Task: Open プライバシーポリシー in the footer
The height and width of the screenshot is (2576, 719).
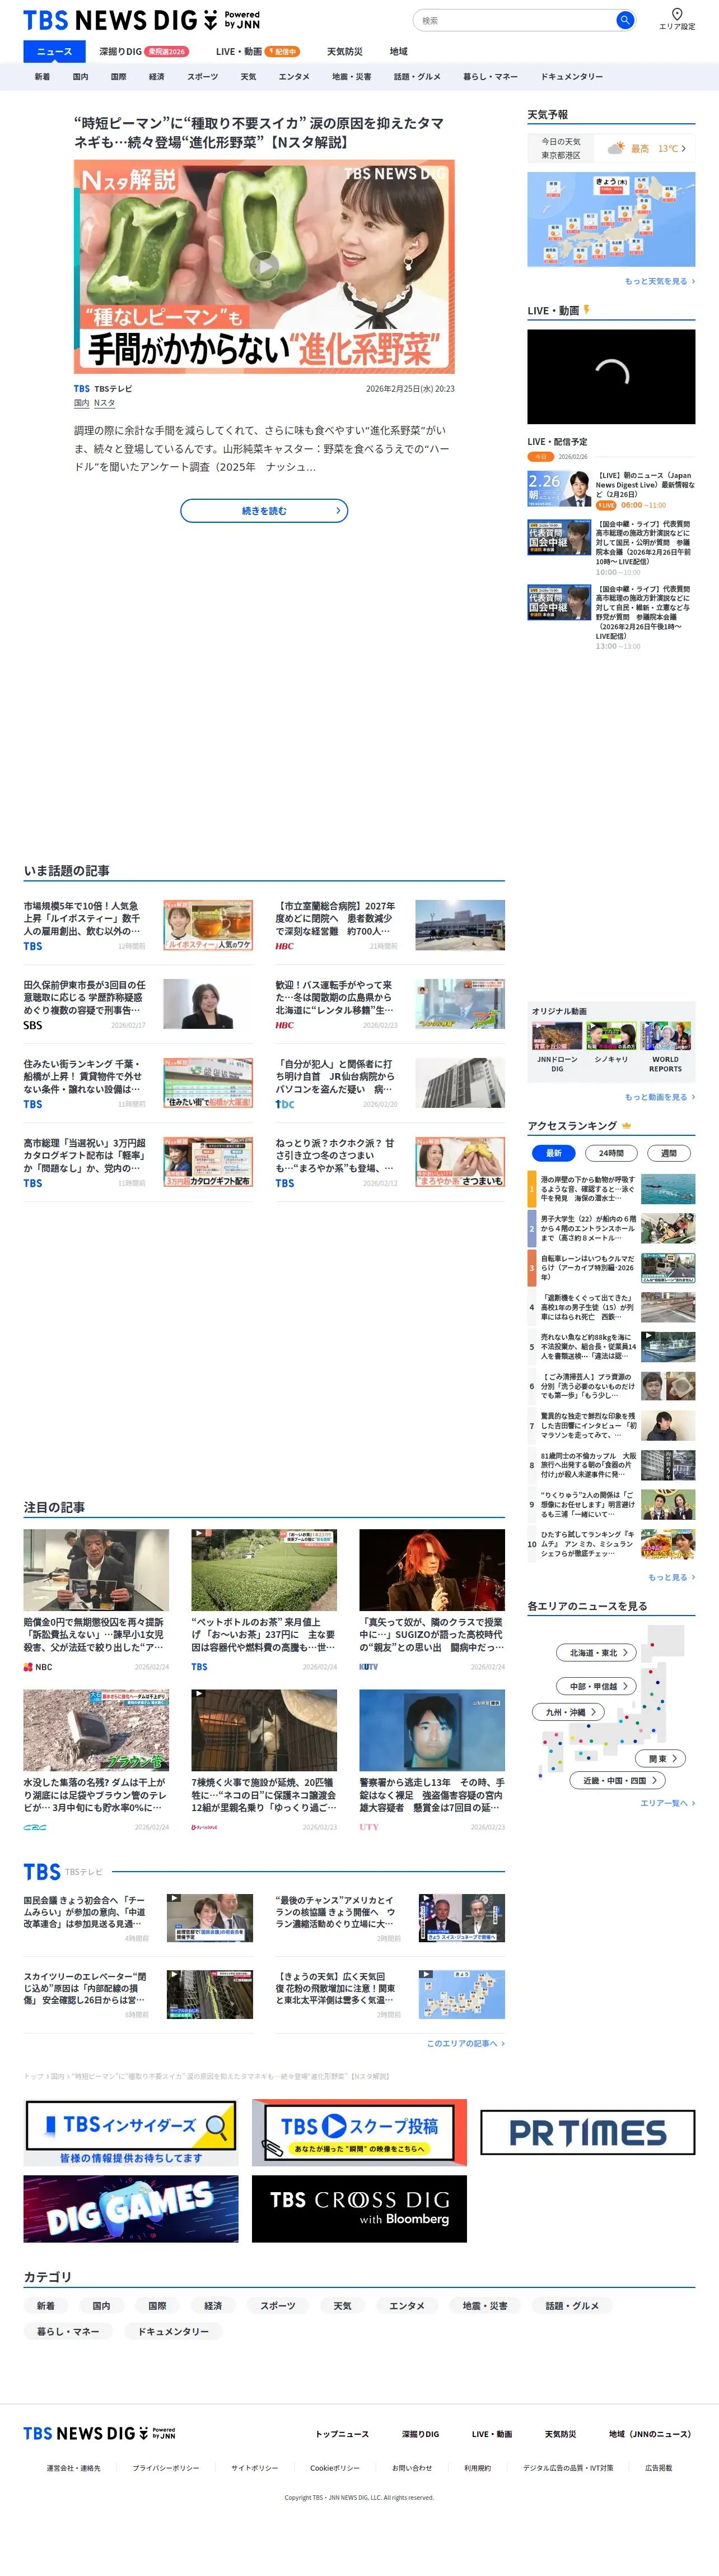Action: (x=166, y=2468)
